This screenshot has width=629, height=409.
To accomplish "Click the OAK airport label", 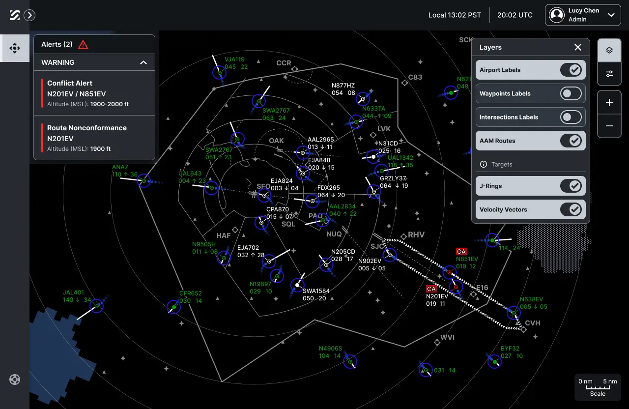I will (276, 141).
